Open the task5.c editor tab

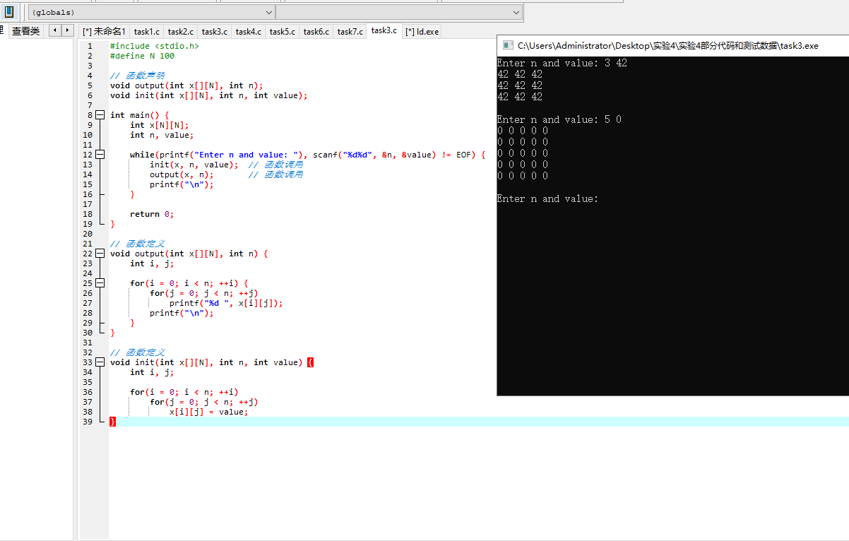click(x=283, y=32)
